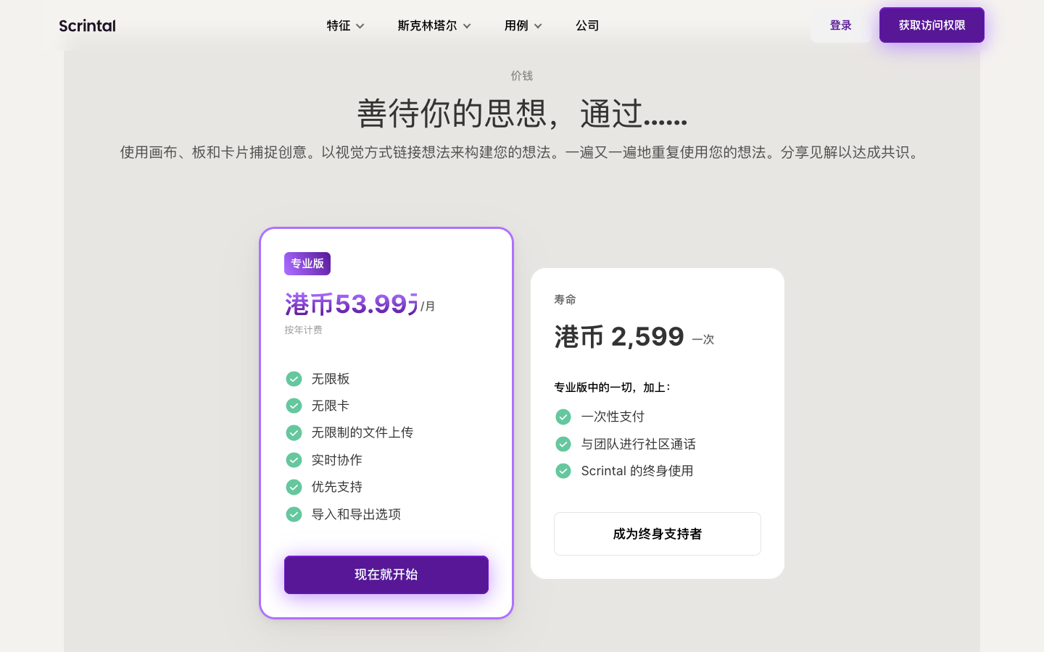Select the checkmark next to 导入和导出选项

click(x=294, y=514)
